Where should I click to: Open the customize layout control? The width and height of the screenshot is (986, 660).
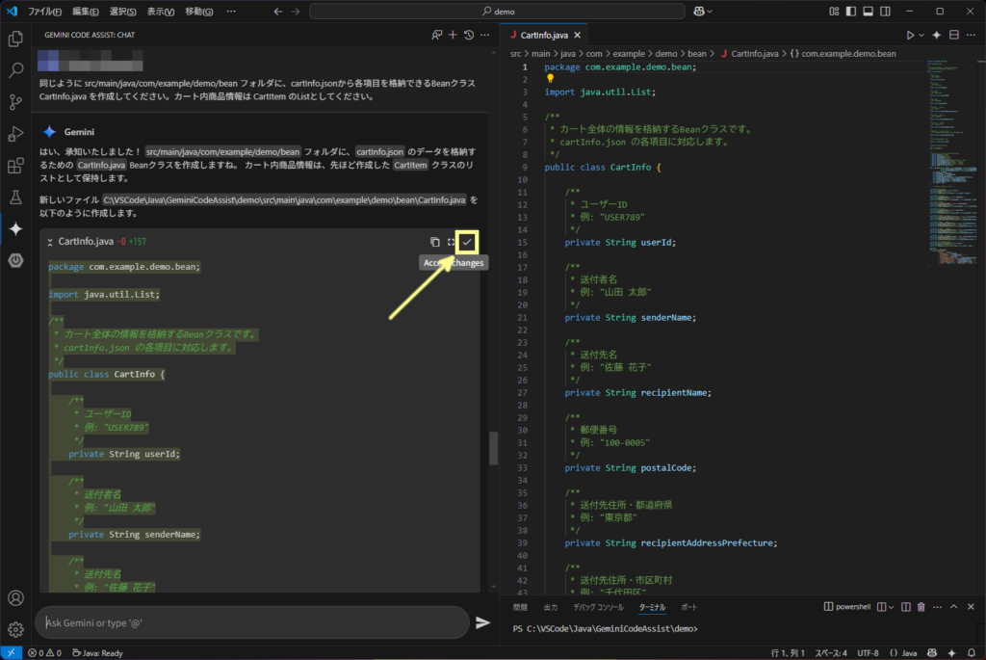[834, 12]
